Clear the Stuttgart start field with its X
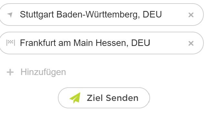 click(x=191, y=15)
